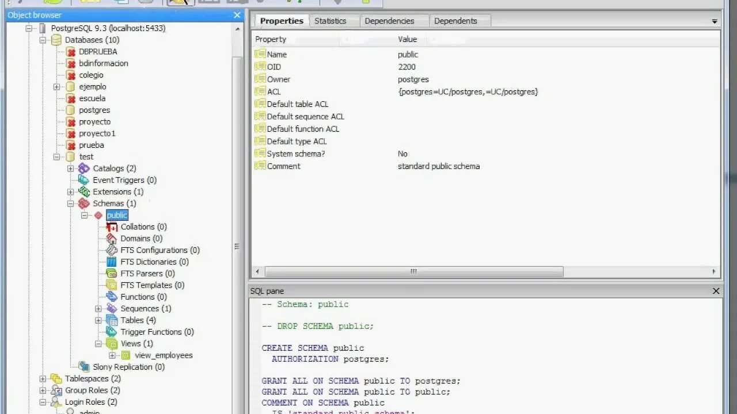Click the Slony Replication node icon

(84, 367)
